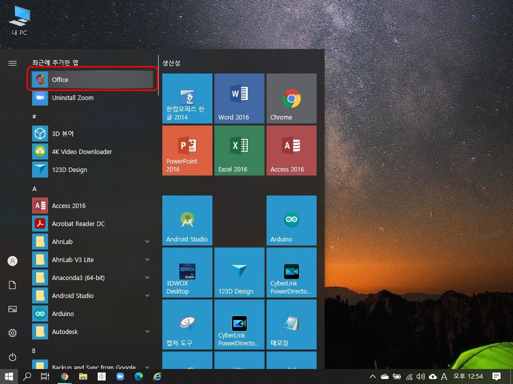Open the PowerPoint 2016 tile

click(187, 150)
